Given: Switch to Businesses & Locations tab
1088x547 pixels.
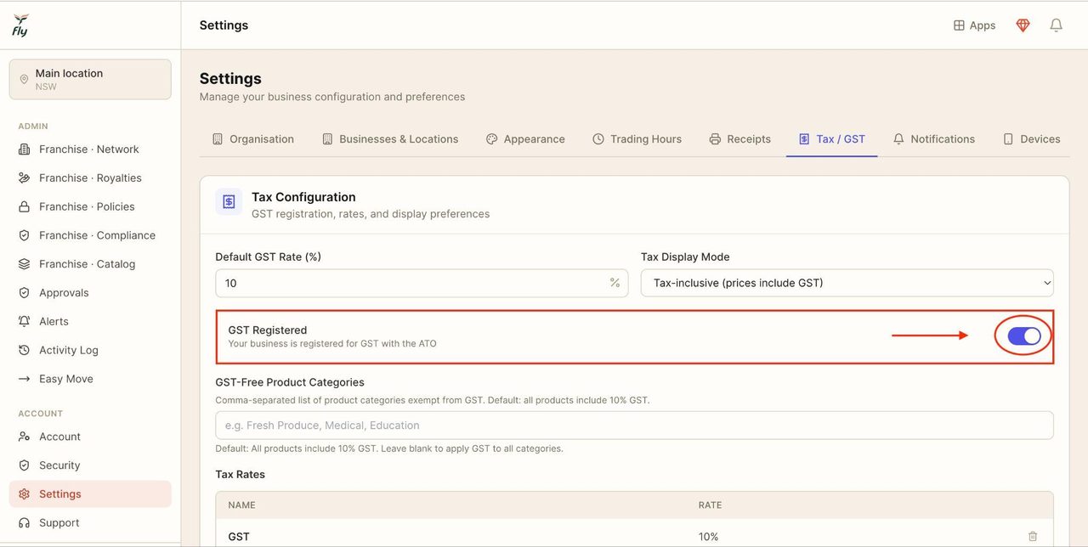Looking at the screenshot, I should (x=390, y=139).
